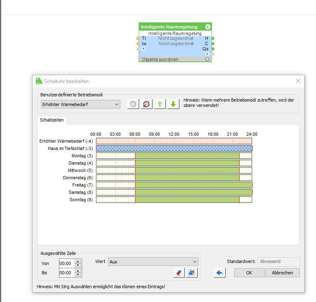Screen dimensions: 316x302
Task: Click the green Sonntag (9) time block
Action: point(187,200)
